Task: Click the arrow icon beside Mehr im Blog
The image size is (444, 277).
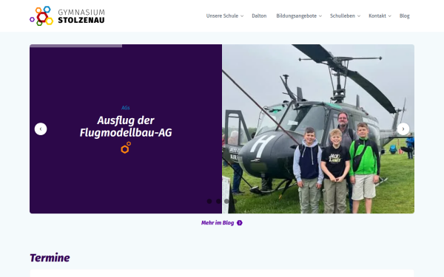Action: point(240,223)
